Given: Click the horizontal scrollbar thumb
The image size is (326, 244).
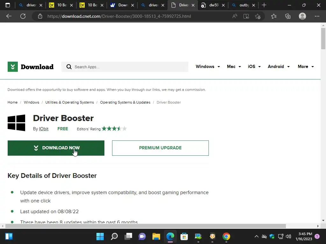Looking at the screenshot, I should coord(145,226).
